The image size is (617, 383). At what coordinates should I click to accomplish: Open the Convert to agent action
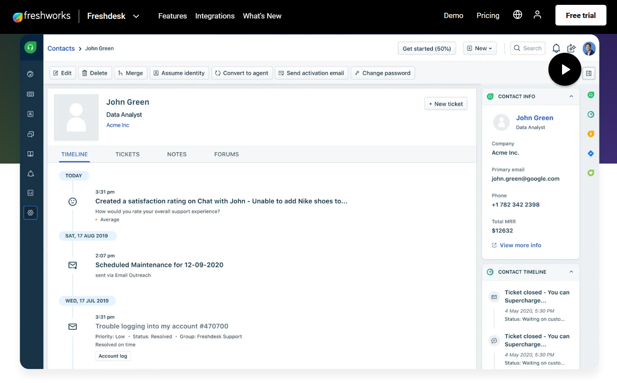click(x=242, y=73)
